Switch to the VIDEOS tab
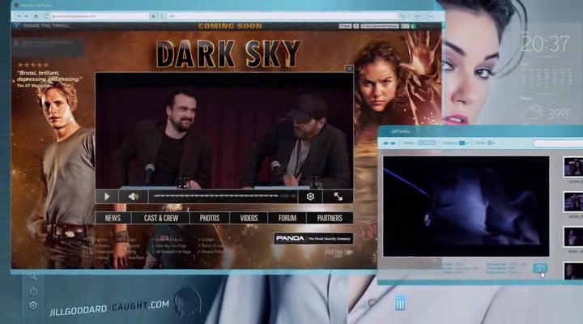 [x=249, y=218]
